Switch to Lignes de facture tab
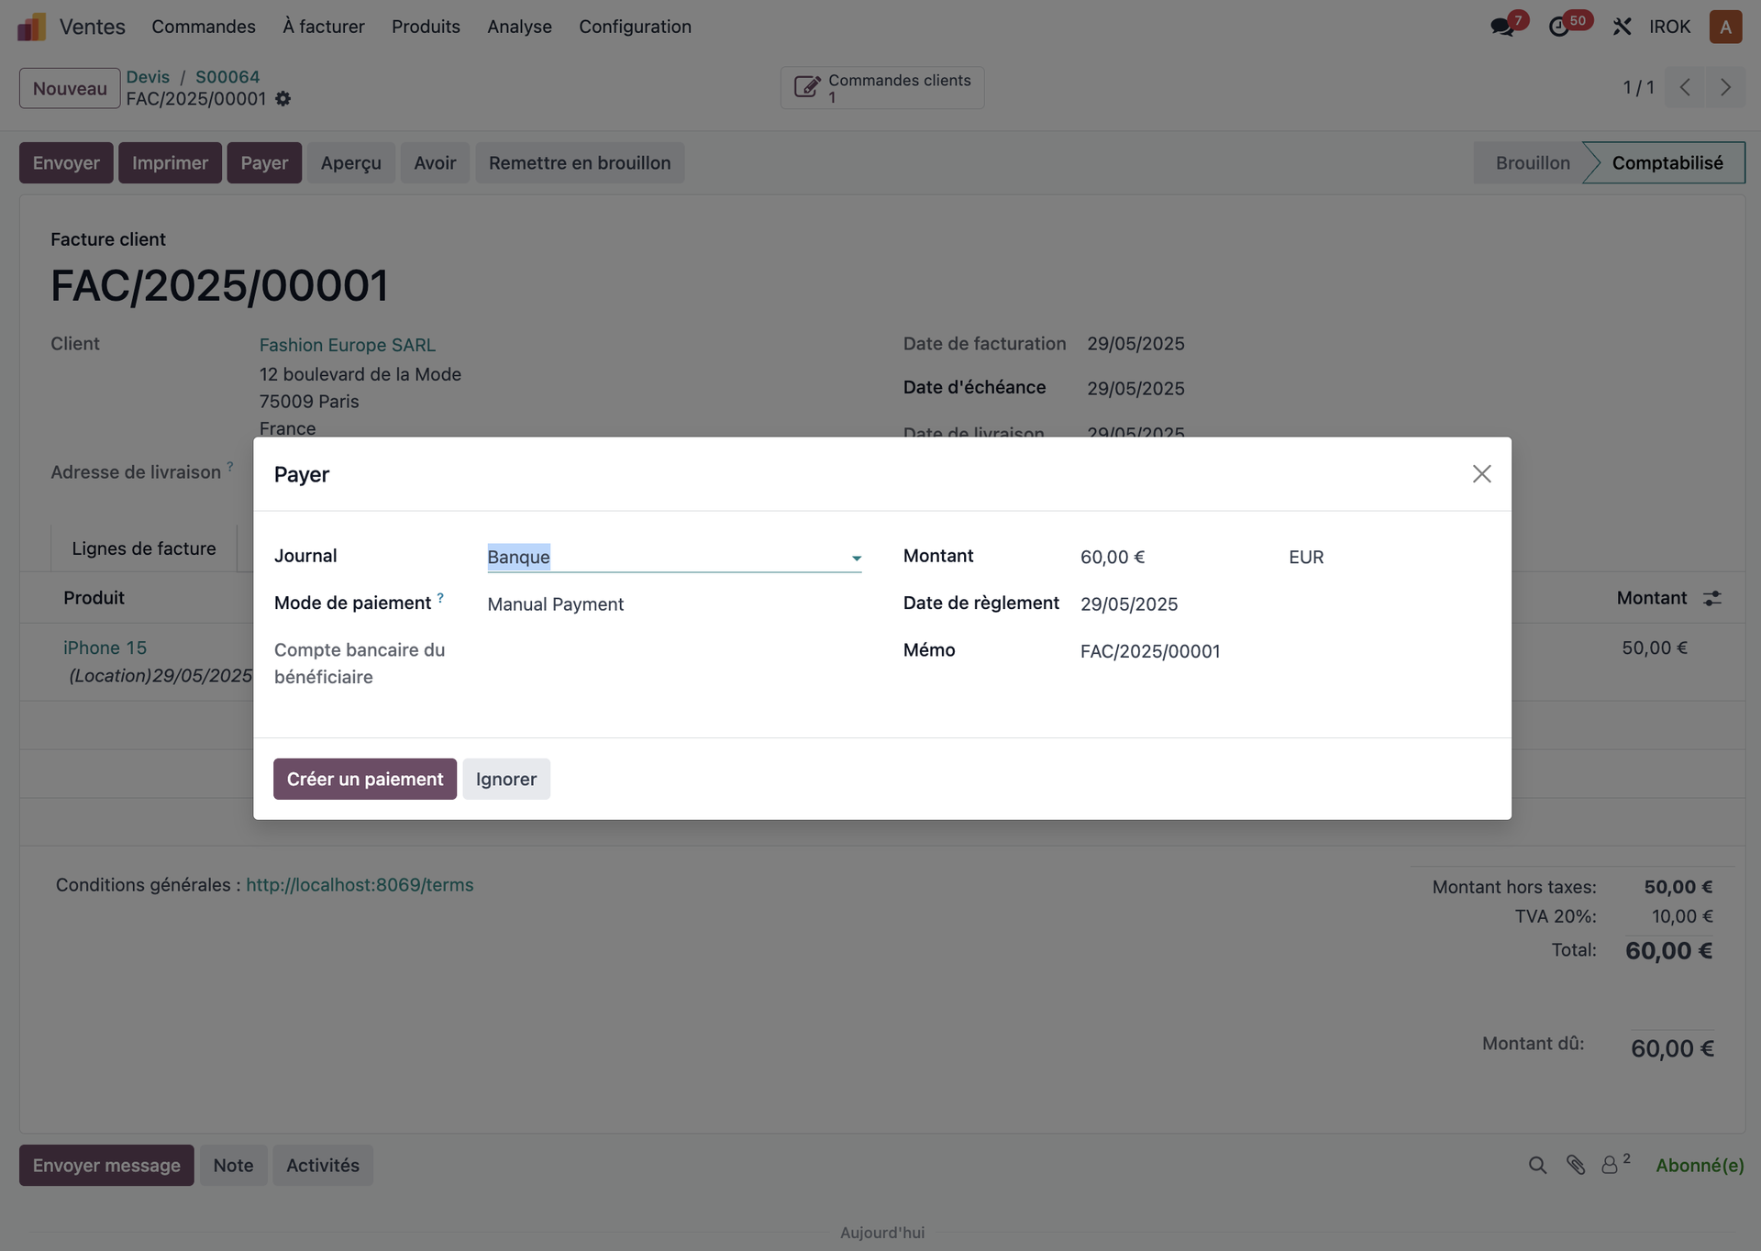Image resolution: width=1761 pixels, height=1251 pixels. pyautogui.click(x=144, y=548)
